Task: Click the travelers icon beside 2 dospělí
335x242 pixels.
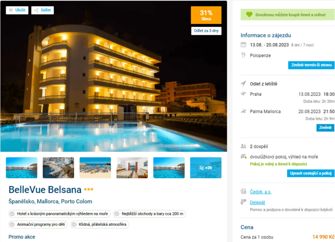Action: [243, 147]
